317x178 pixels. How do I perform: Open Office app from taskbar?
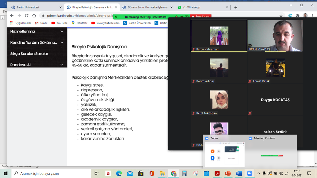click(x=152, y=173)
